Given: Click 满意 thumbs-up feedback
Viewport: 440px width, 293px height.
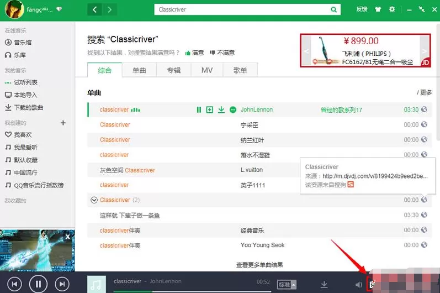Looking at the screenshot, I should point(194,53).
